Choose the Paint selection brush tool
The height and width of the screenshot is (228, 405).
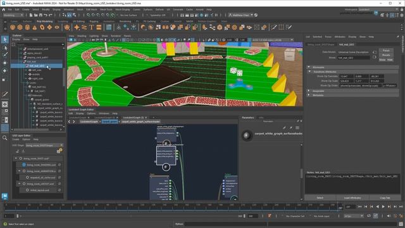(x=4, y=54)
